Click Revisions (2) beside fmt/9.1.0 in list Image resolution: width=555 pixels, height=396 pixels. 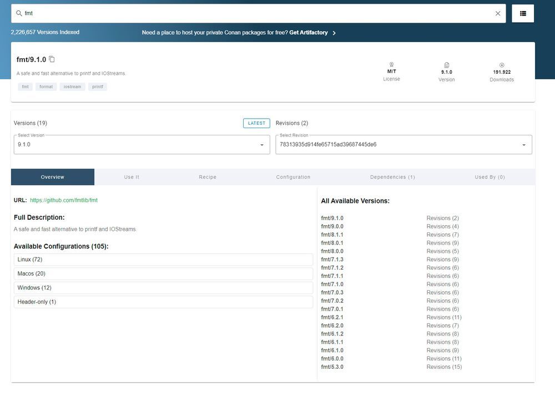(x=442, y=218)
